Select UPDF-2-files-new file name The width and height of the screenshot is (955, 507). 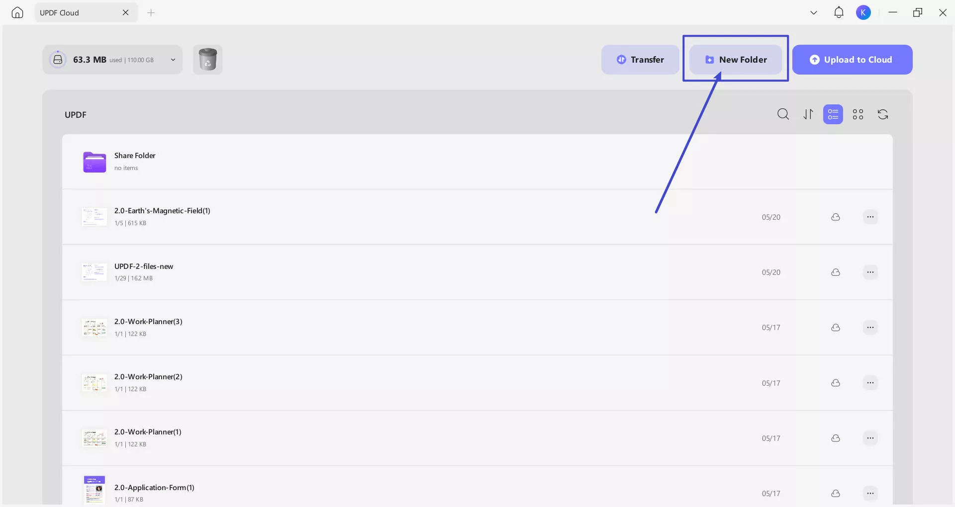144,266
